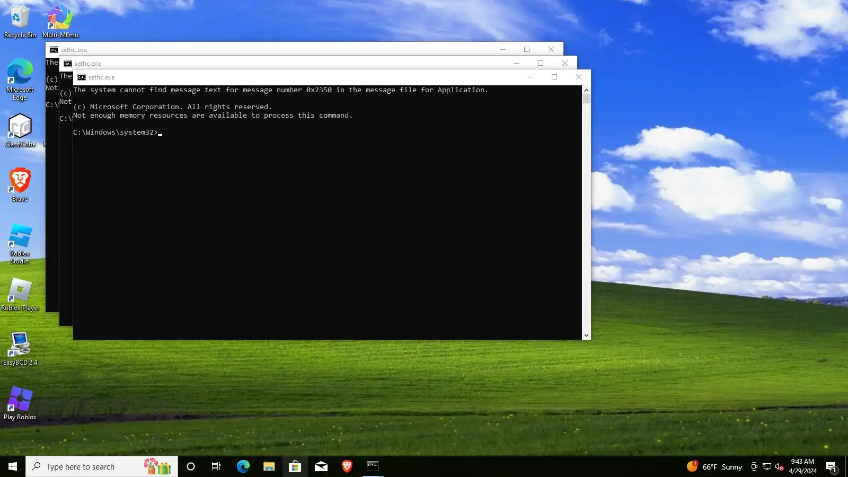Click the Type here to search box
Viewport: 848px width, 477px height.
point(102,466)
